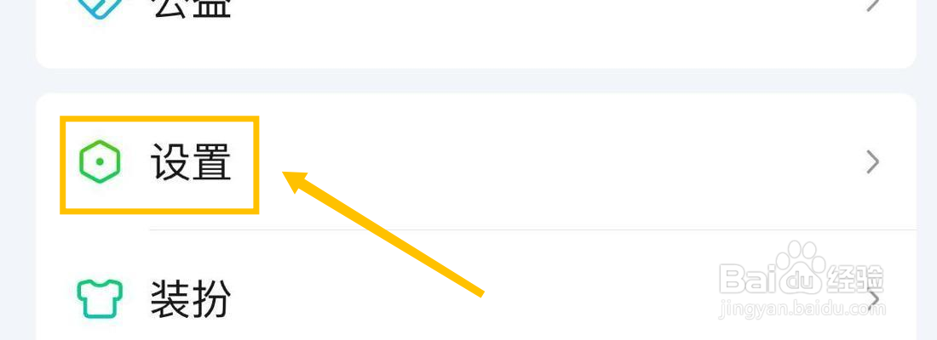Tap the blue heart 公益 icon
The width and height of the screenshot is (937, 340).
pyautogui.click(x=99, y=7)
